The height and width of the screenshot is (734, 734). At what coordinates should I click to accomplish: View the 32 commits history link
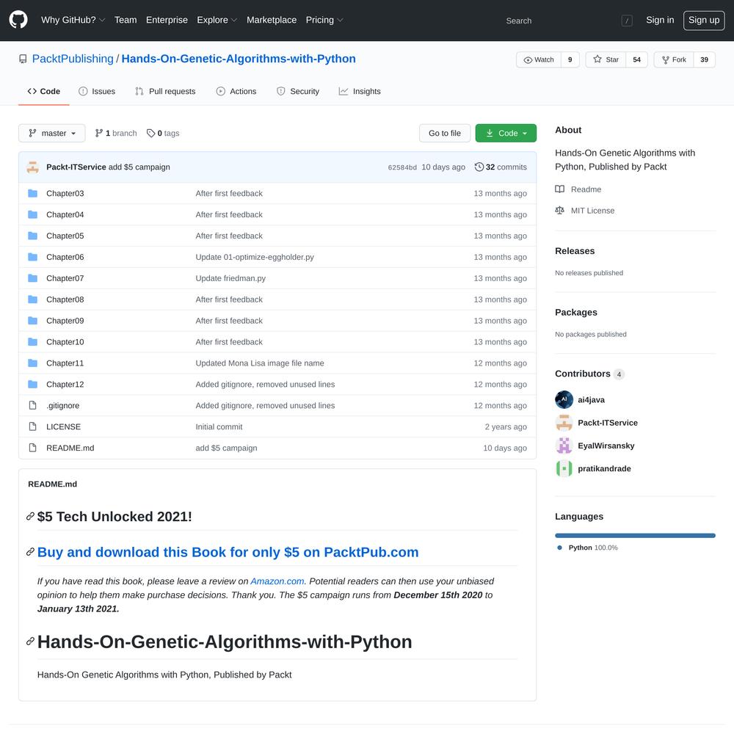tap(501, 167)
